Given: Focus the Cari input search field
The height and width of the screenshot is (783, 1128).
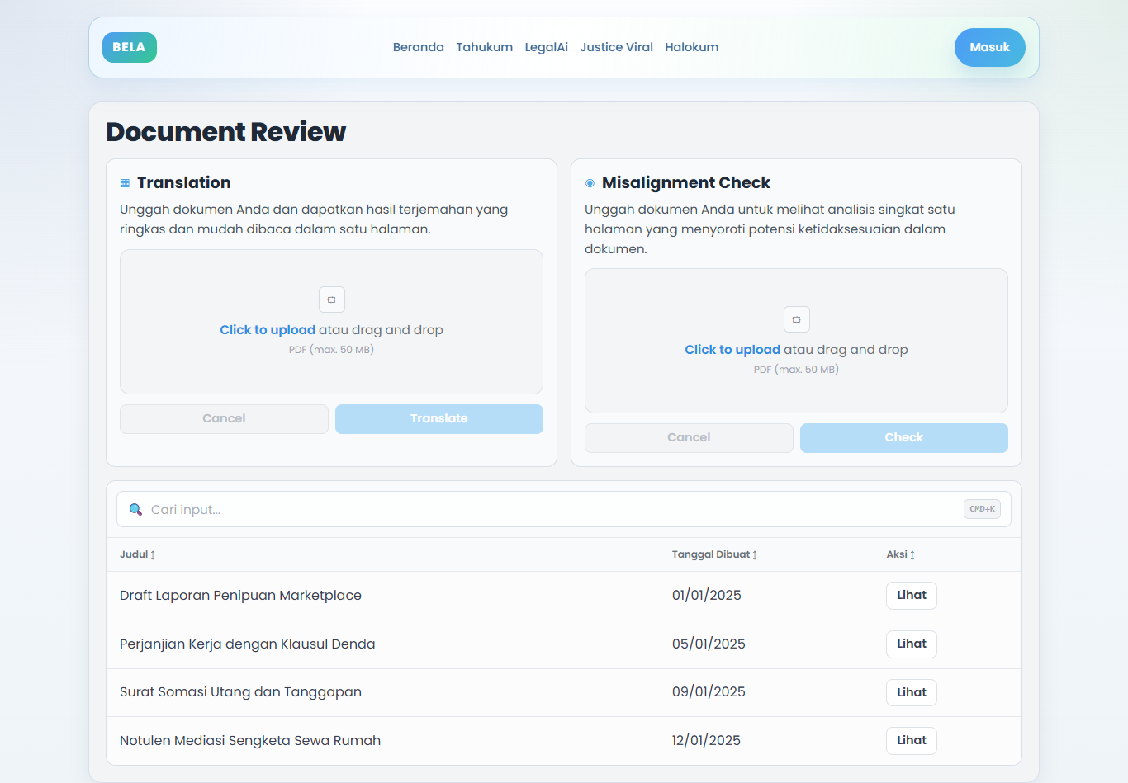Looking at the screenshot, I should click(x=545, y=510).
